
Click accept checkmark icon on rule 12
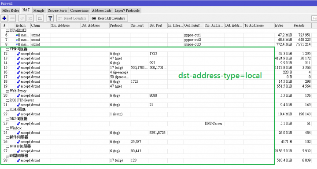[x=18, y=54]
